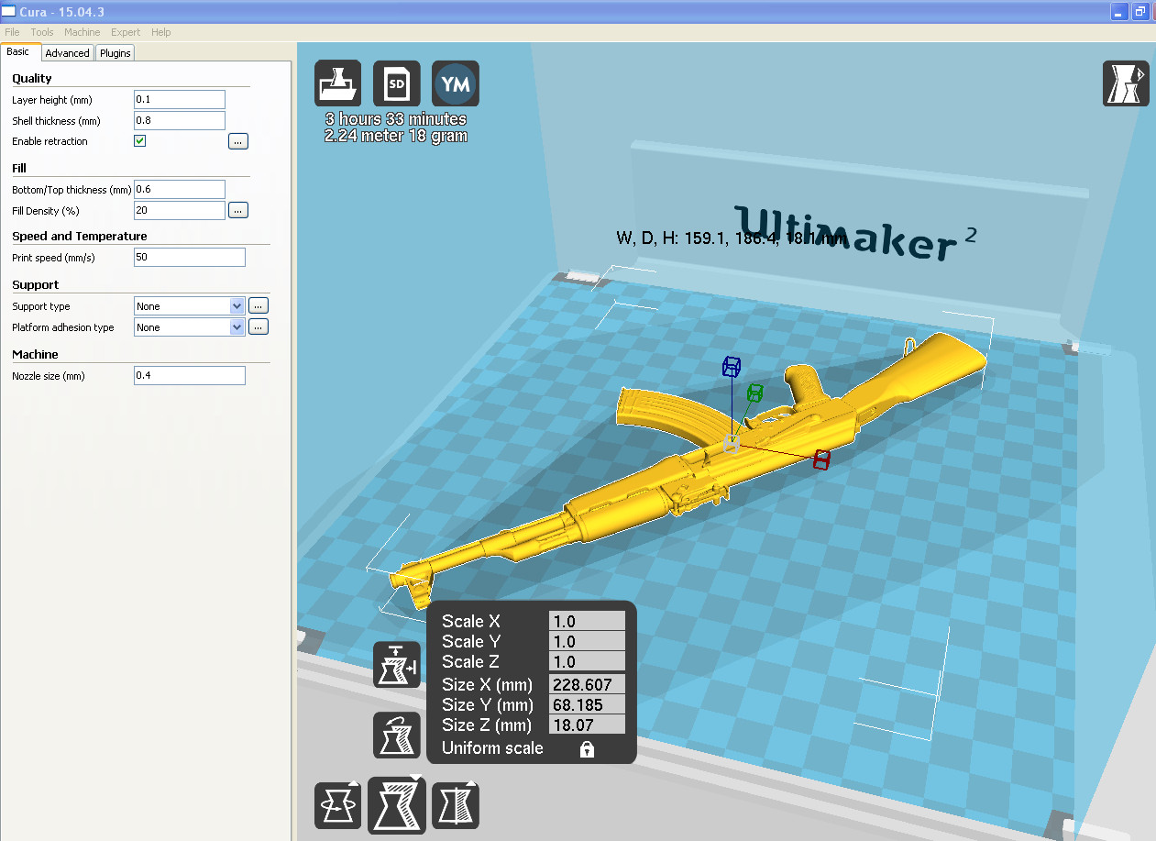
Task: Open the View mode icon at top right
Action: click(x=1125, y=83)
